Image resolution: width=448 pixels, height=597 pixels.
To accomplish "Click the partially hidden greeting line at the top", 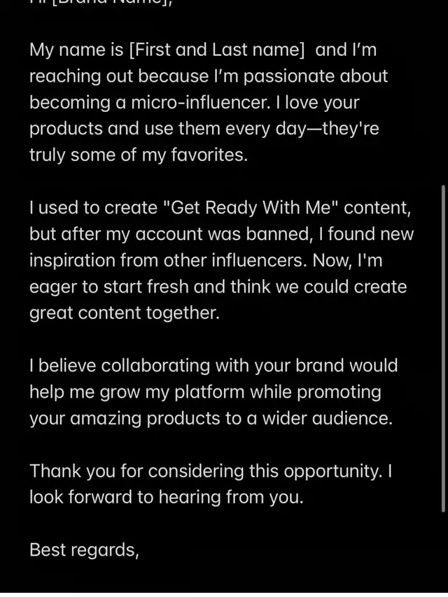I will (x=98, y=3).
